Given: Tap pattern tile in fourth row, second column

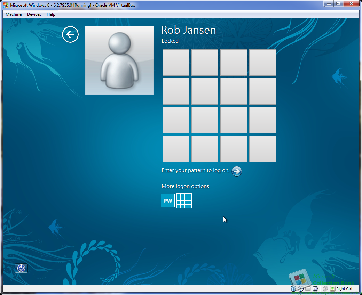Looking at the screenshot, I should [205, 149].
